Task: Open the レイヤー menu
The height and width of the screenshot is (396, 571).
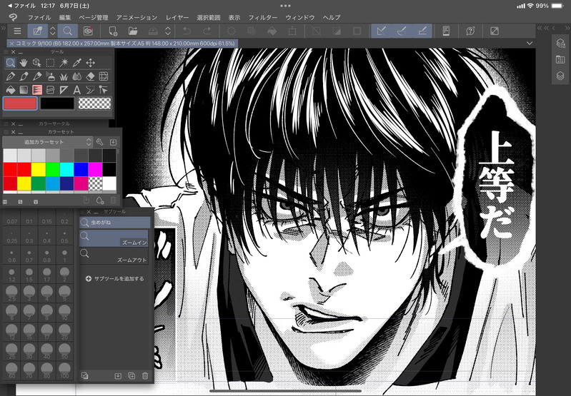Action: click(177, 16)
